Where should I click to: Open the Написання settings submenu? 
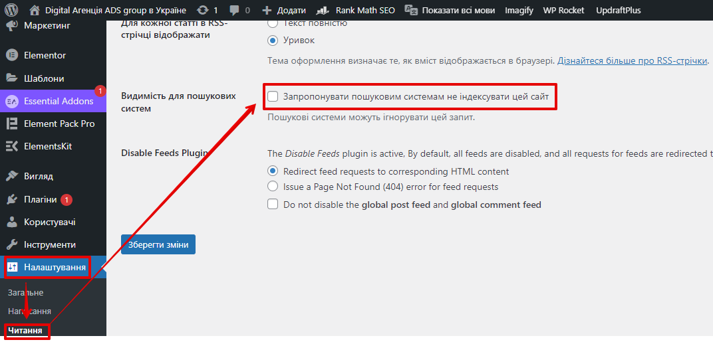pyautogui.click(x=29, y=311)
